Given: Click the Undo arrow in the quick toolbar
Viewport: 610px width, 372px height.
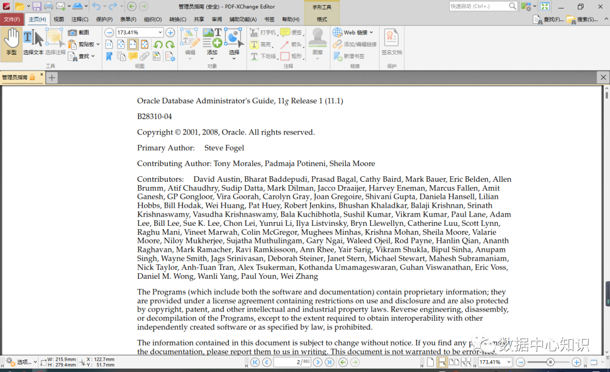Looking at the screenshot, I should (x=96, y=6).
